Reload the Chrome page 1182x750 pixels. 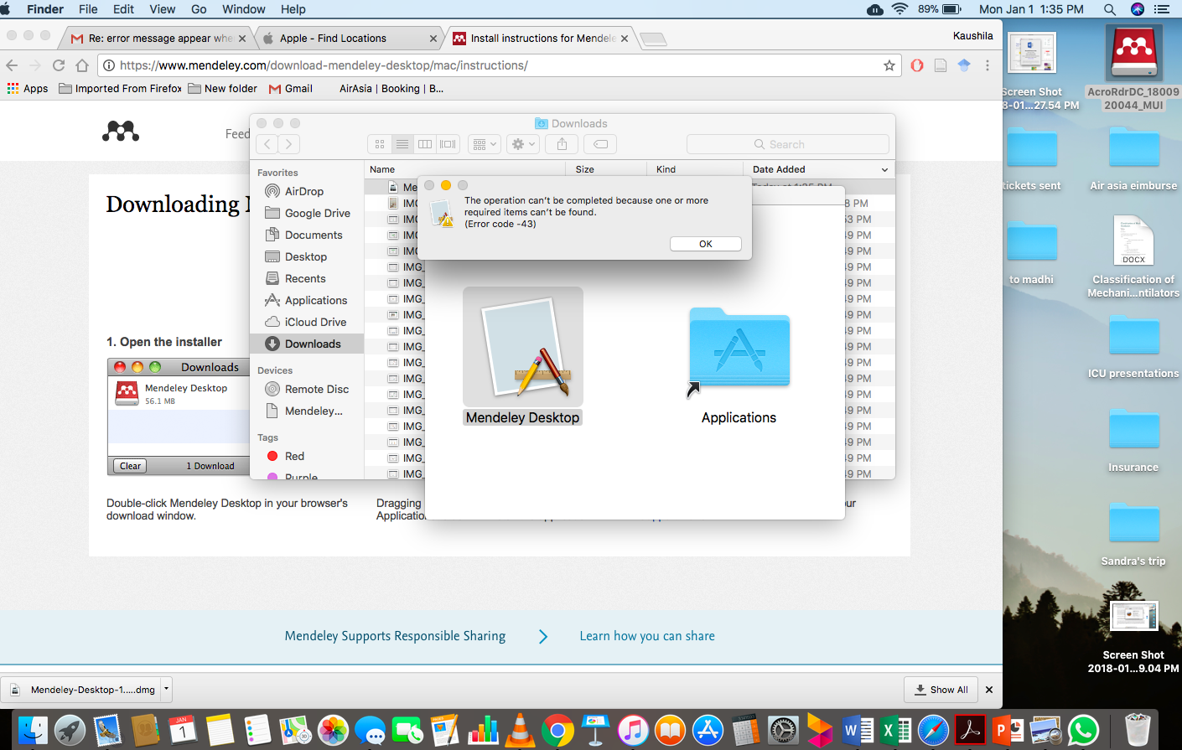(x=59, y=65)
